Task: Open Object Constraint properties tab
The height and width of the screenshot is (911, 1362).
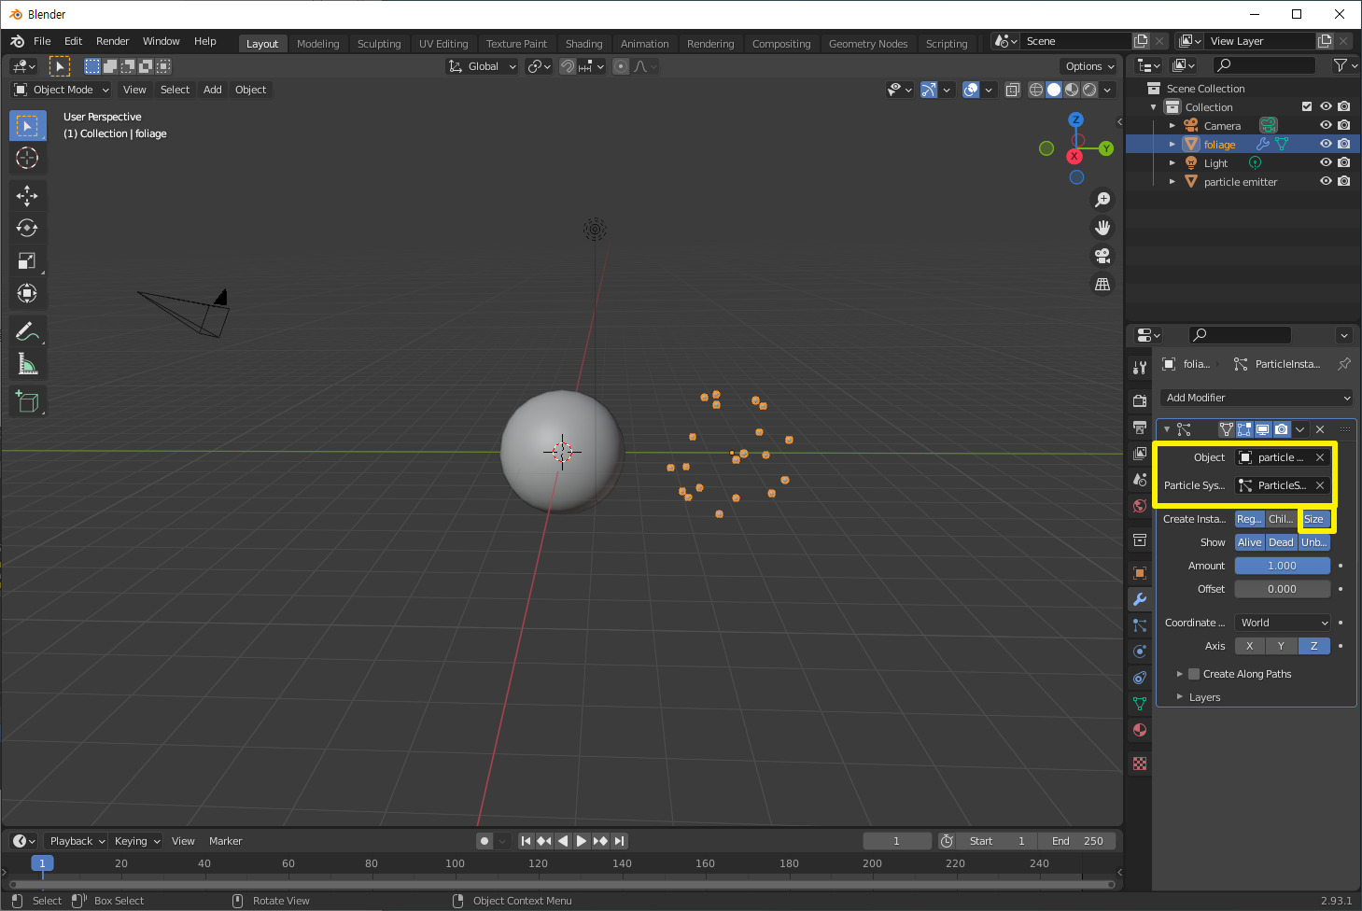Action: 1140,678
